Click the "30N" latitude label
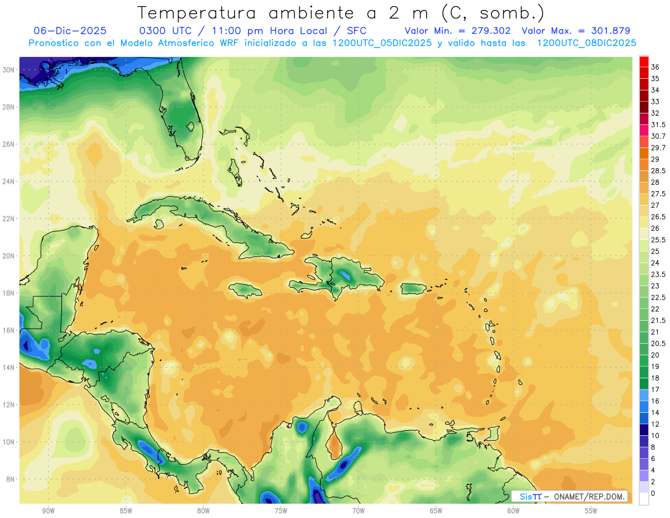This screenshot has height=518, width=670. 9,70
